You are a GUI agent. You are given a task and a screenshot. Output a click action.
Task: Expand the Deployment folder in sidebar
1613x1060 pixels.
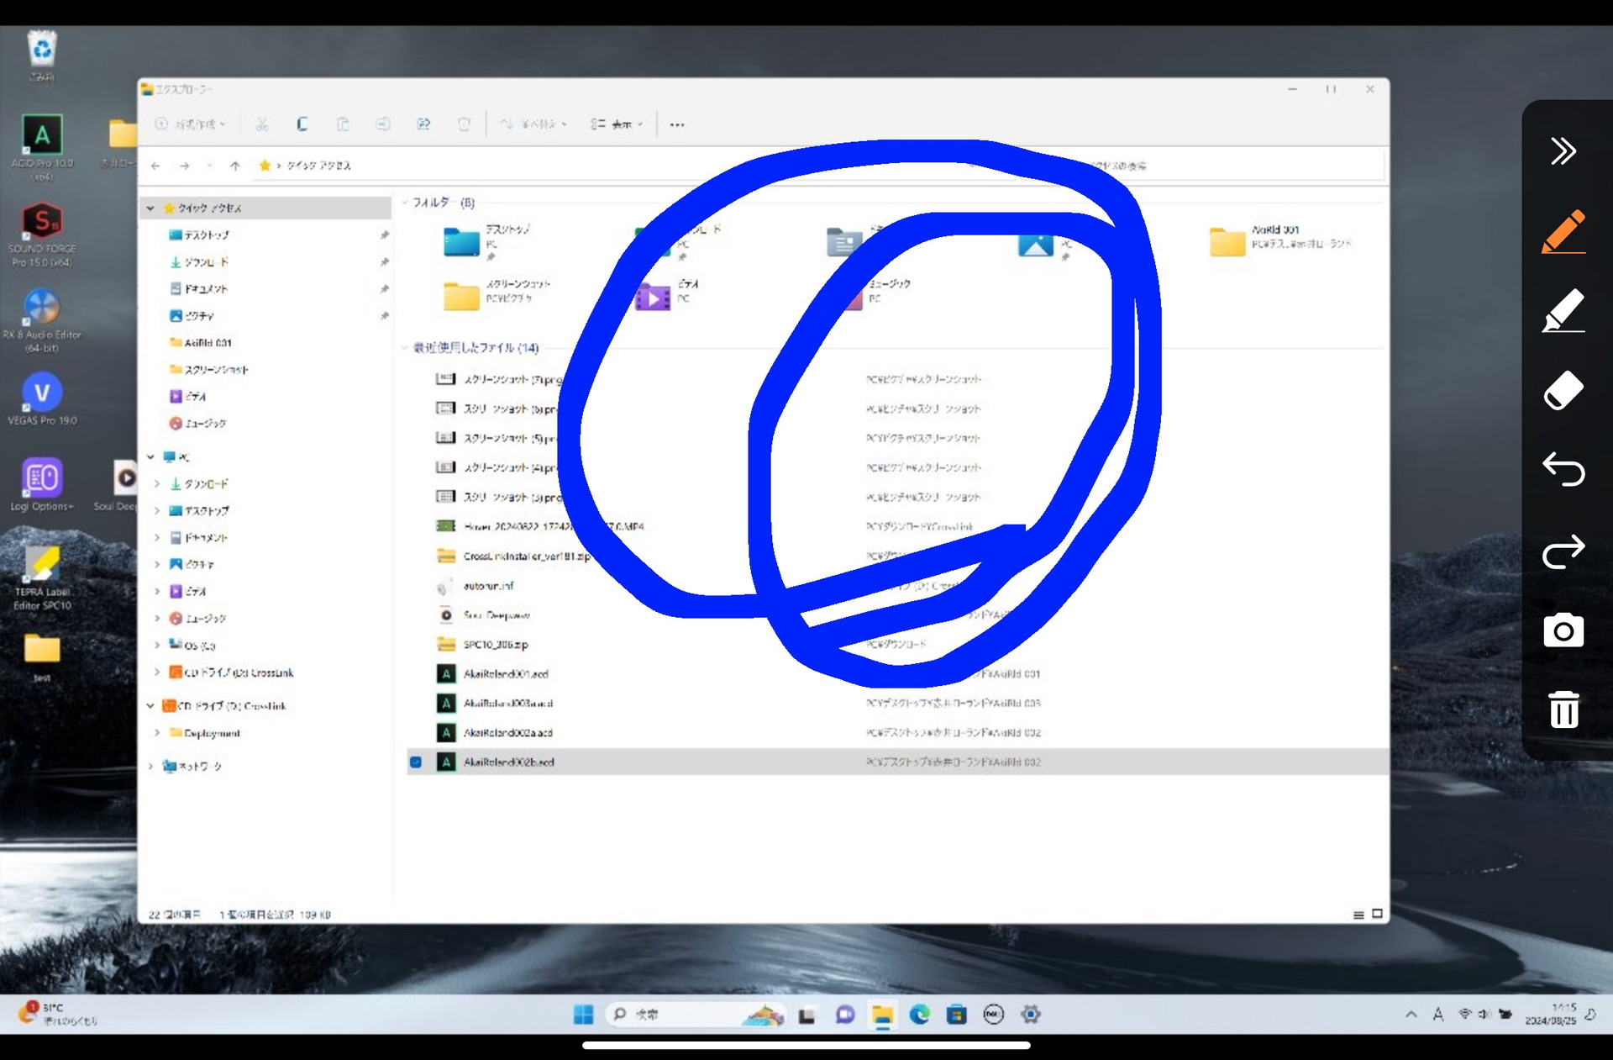(x=157, y=733)
